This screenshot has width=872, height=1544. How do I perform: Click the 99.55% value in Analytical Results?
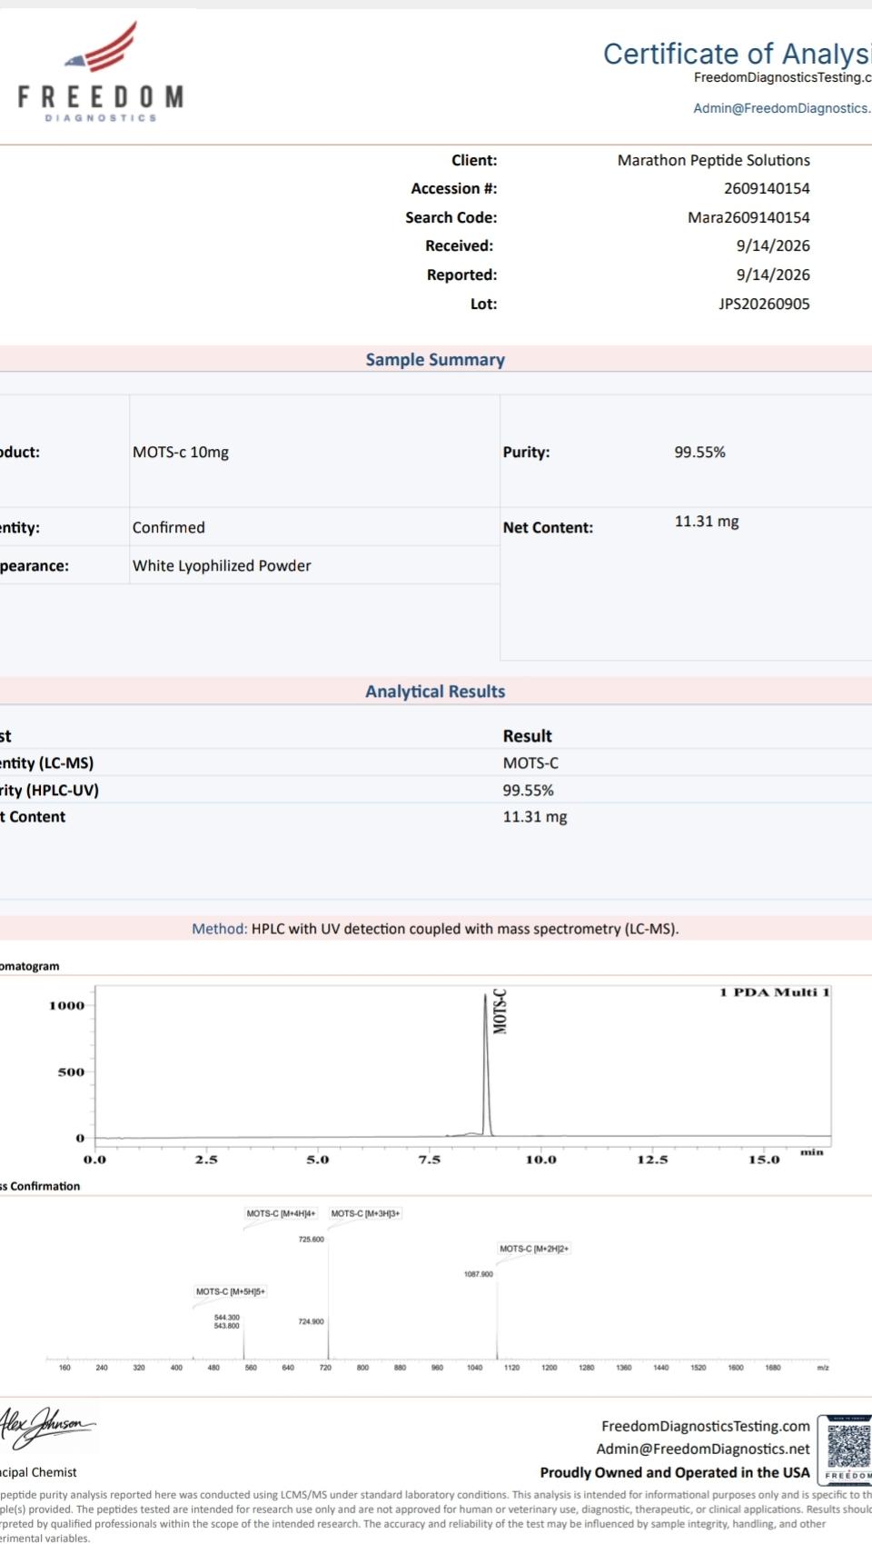pos(528,791)
